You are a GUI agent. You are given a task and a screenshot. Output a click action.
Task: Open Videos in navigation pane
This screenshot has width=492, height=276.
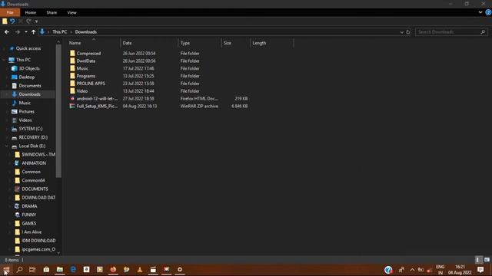click(25, 120)
